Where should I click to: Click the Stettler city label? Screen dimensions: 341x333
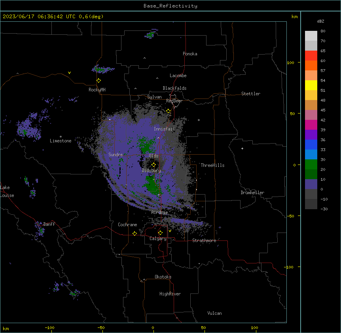coord(251,94)
